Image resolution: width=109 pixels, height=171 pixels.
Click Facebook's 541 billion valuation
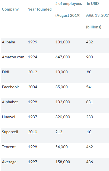(89, 87)
